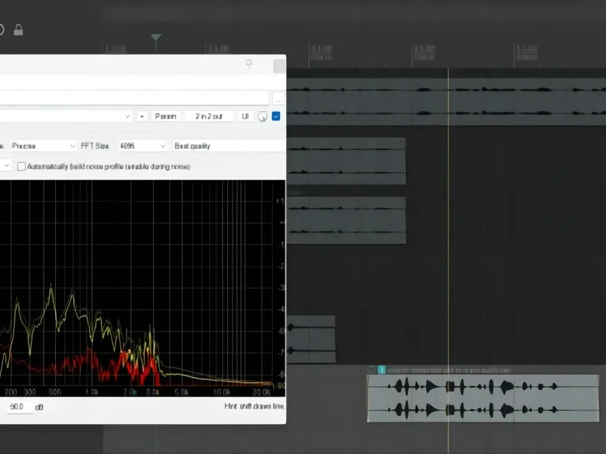Select the small media item on the fourth track
Image resolution: width=606 pixels, height=454 pixels.
pyautogui.click(x=311, y=340)
